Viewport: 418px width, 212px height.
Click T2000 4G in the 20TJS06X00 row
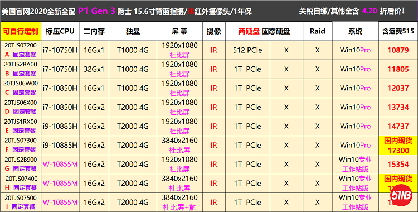click(x=133, y=107)
